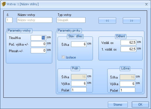The width and height of the screenshot is (151, 109).
Task: Click the Vzdál. os input field
Action: tap(128, 43)
